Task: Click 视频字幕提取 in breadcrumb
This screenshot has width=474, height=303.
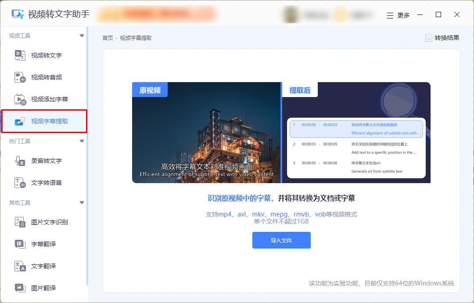Action: click(136, 38)
